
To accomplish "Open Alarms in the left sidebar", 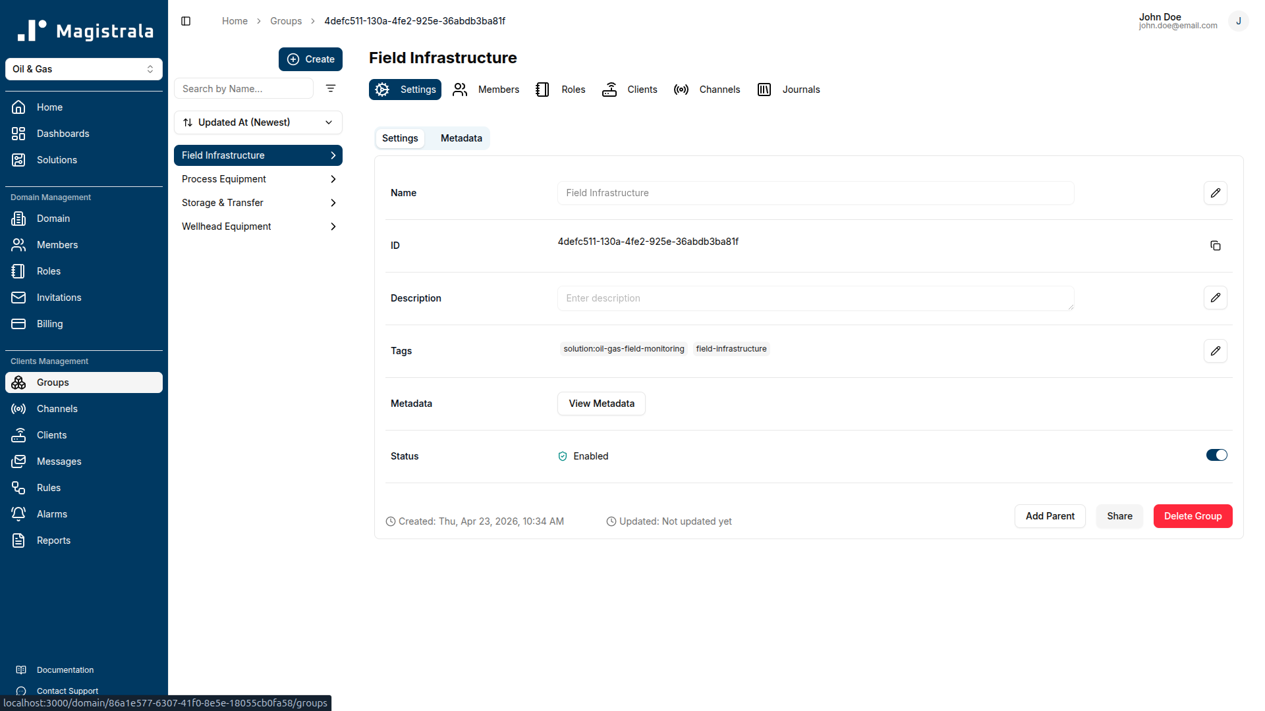I will coord(52,513).
